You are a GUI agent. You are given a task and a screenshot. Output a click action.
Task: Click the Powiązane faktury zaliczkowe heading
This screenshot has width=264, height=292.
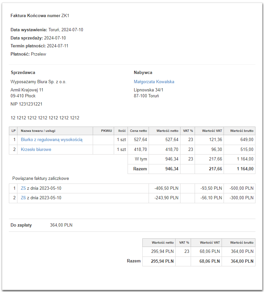click(40, 179)
